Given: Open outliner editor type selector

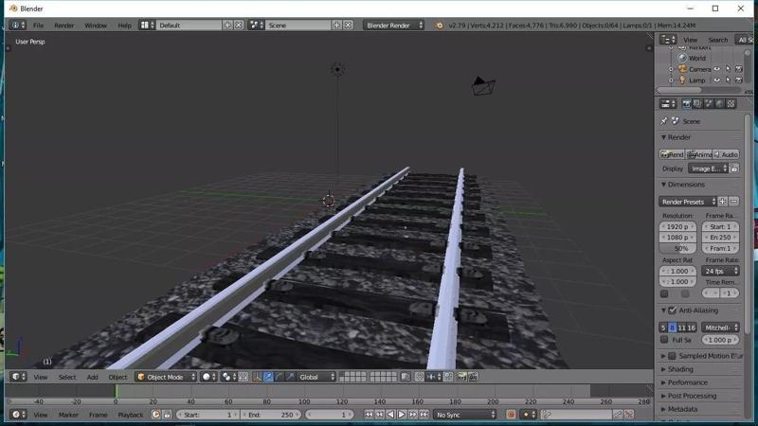Looking at the screenshot, I should pyautogui.click(x=668, y=40).
